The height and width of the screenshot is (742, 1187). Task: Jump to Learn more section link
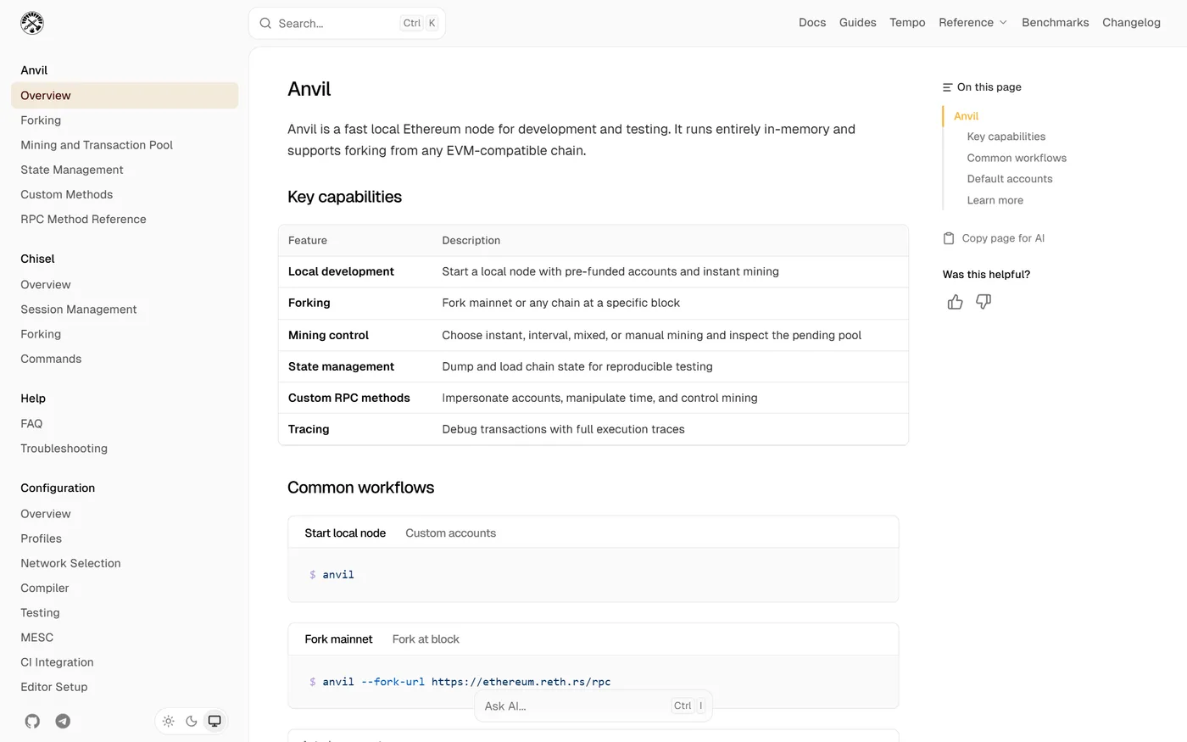point(995,200)
